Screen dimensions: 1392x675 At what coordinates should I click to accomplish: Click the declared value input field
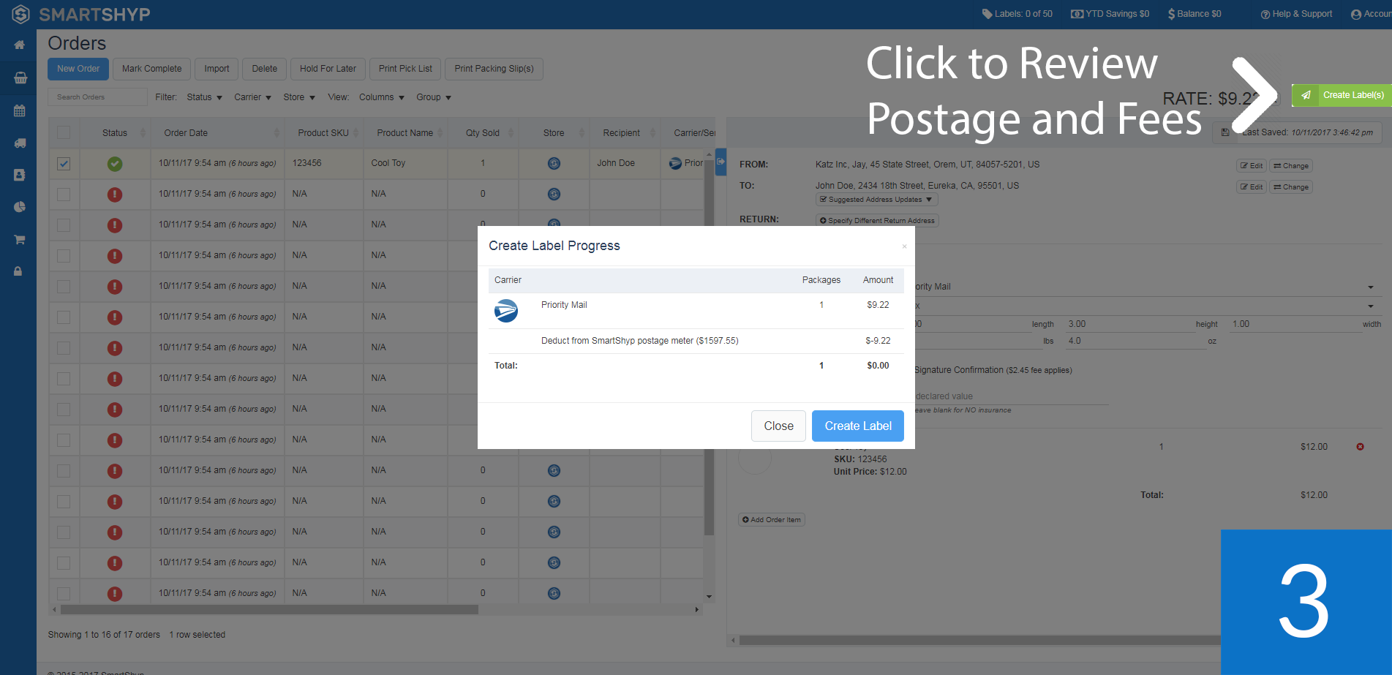(1011, 396)
